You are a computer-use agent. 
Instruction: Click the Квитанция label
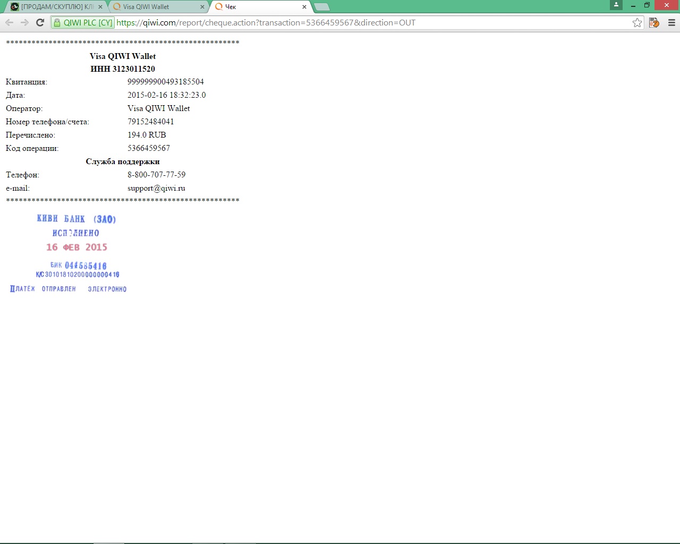(27, 82)
